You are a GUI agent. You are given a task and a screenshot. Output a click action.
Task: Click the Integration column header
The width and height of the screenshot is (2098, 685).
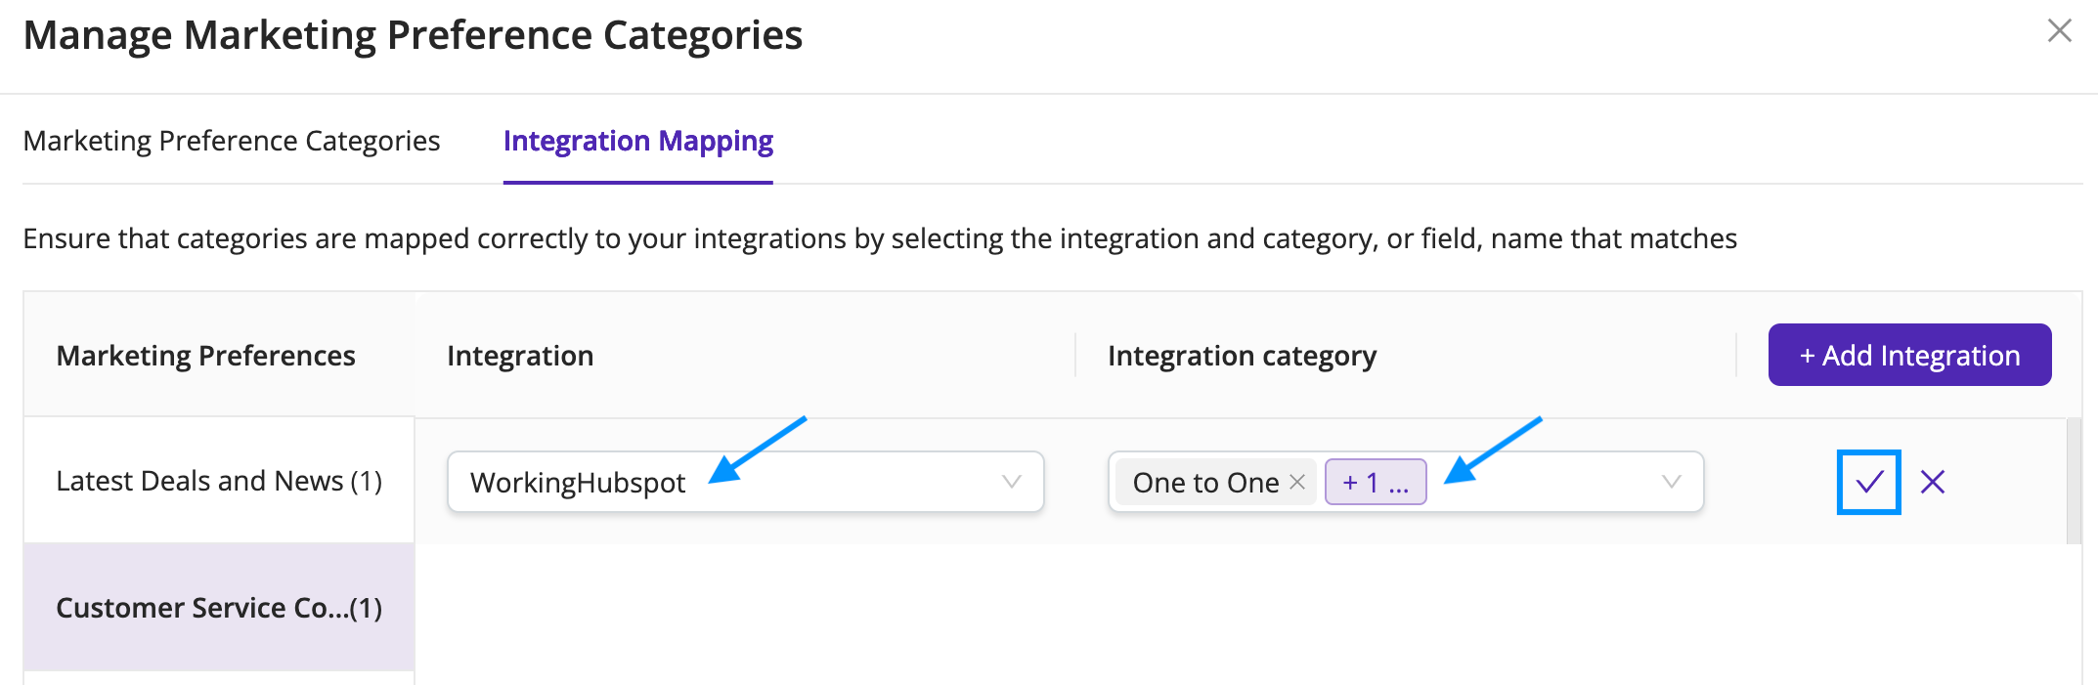point(520,356)
